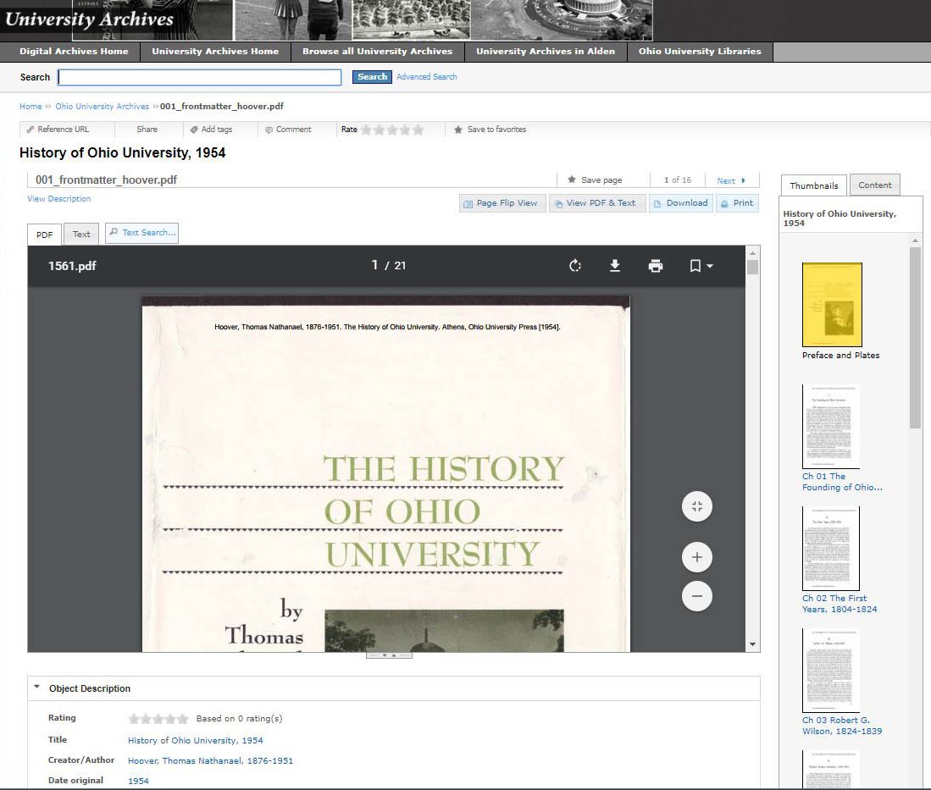The width and height of the screenshot is (931, 790).
Task: Go to Home breadcrumb
Action: pos(30,106)
